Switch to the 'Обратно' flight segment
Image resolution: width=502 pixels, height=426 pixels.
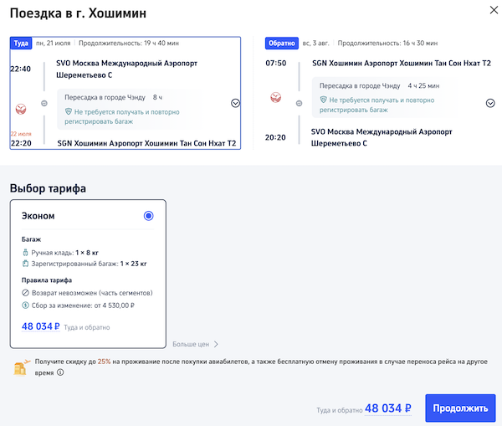[x=280, y=43]
